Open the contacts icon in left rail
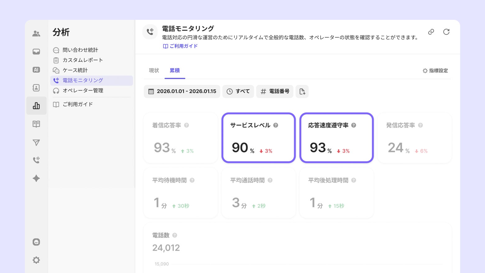 pyautogui.click(x=36, y=88)
